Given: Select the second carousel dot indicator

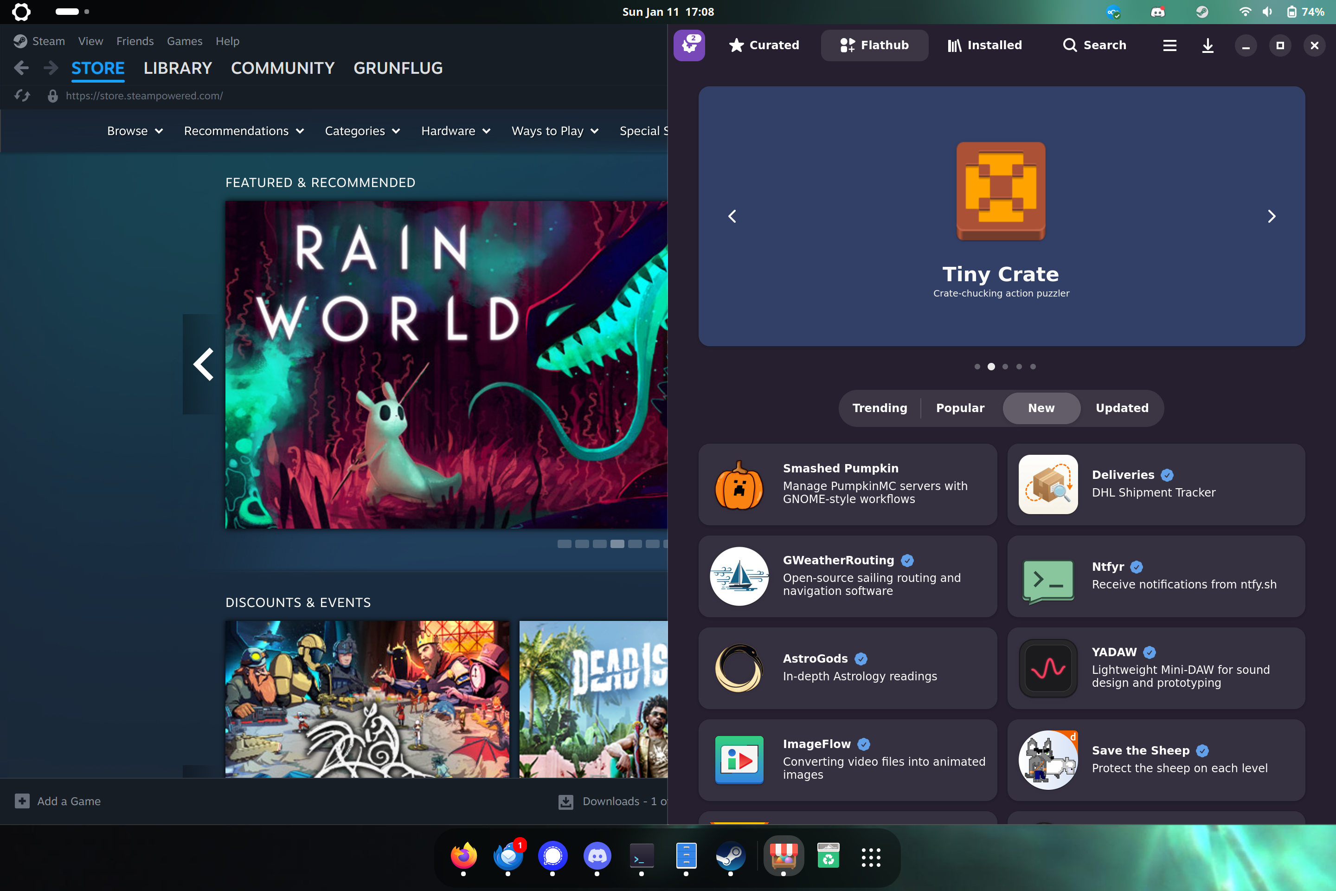Looking at the screenshot, I should (x=991, y=367).
